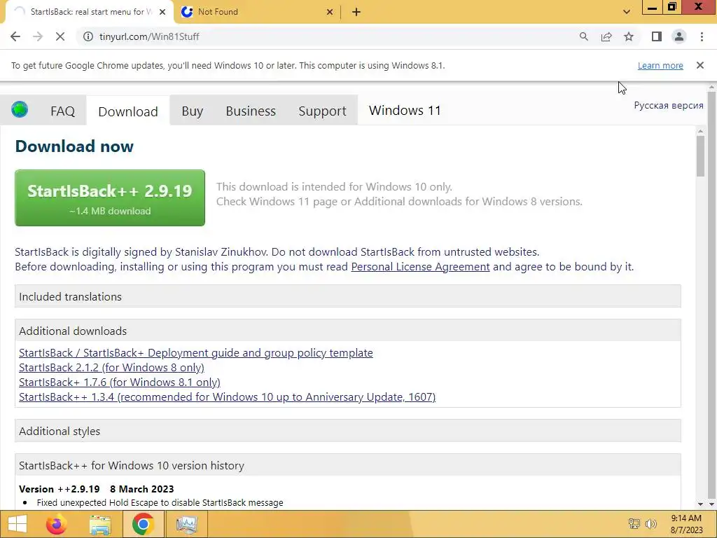Go back with the browser back arrow
Viewport: 717px width, 538px height.
tap(15, 36)
